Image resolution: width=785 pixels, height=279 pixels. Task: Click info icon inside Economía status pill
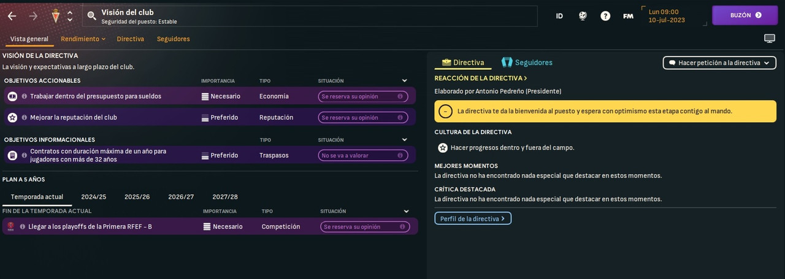[x=400, y=96]
